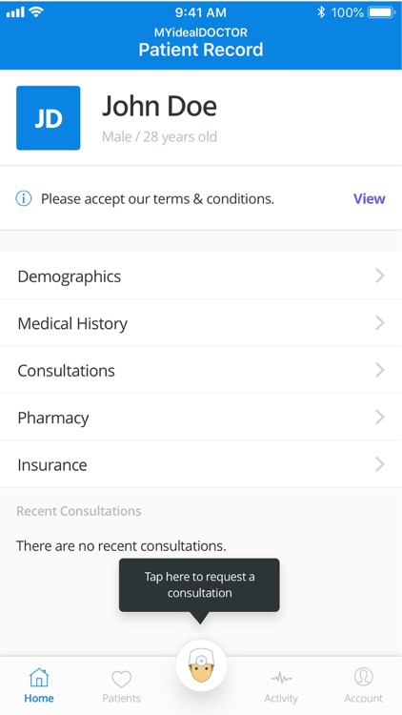Expand the Pharmacy row chevron
This screenshot has height=715, width=402.
click(380, 418)
